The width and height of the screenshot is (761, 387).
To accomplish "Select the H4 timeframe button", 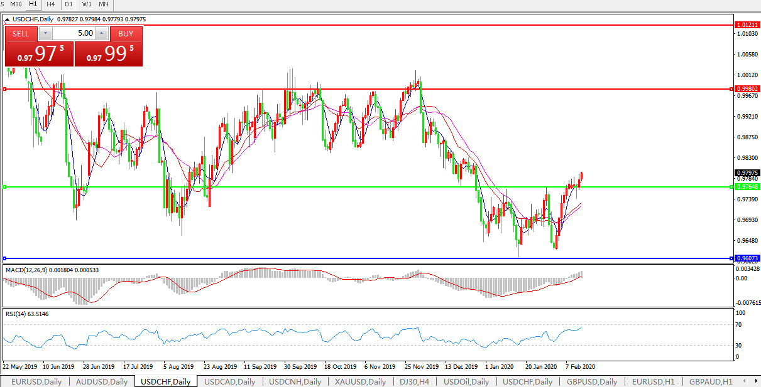I will click(51, 4).
